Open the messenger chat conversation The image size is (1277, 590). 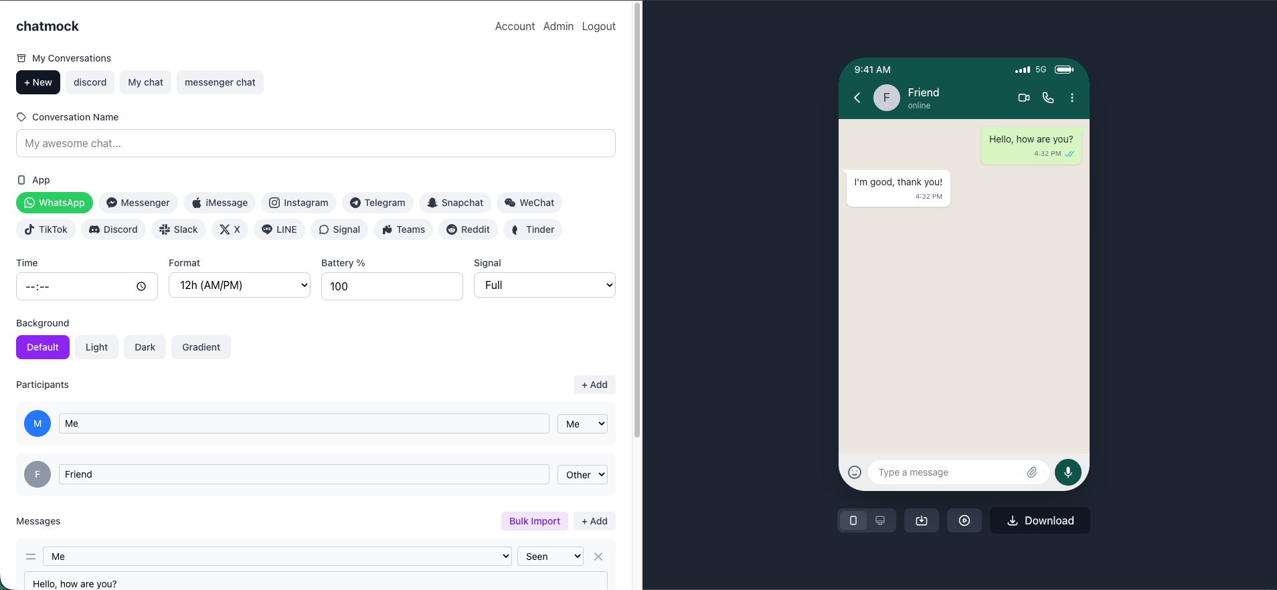(x=220, y=82)
